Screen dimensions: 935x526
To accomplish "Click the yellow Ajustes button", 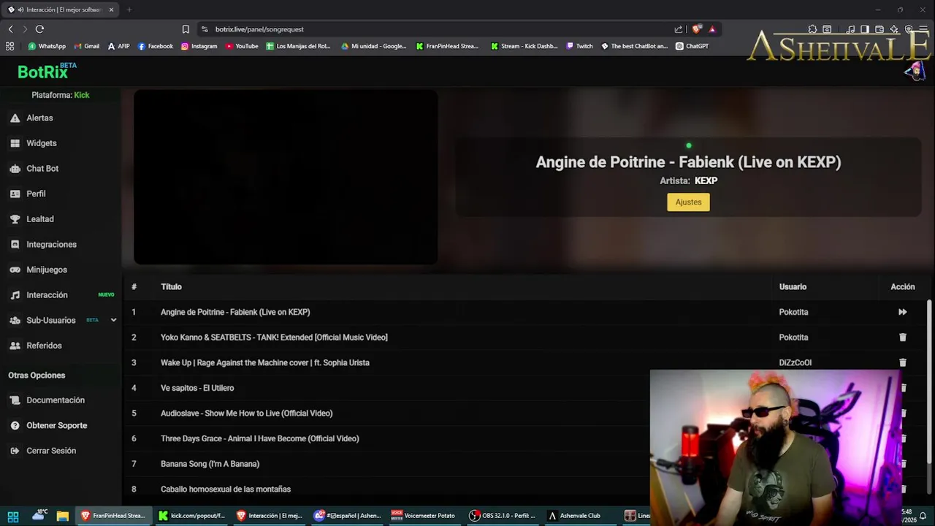I will pyautogui.click(x=688, y=202).
